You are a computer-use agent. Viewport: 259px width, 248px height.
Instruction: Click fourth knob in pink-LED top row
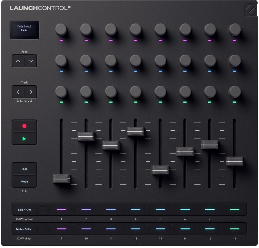(136, 30)
